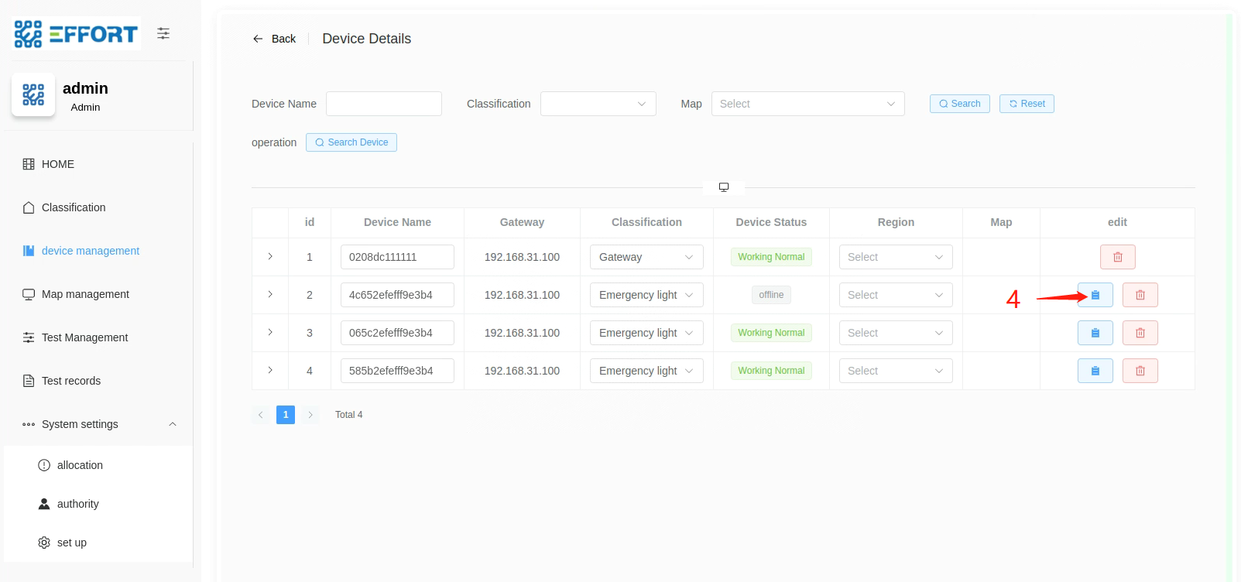Toggle sidebar with the icon beside EFFORT logo
Screen dimensions: 1241x582
point(163,33)
